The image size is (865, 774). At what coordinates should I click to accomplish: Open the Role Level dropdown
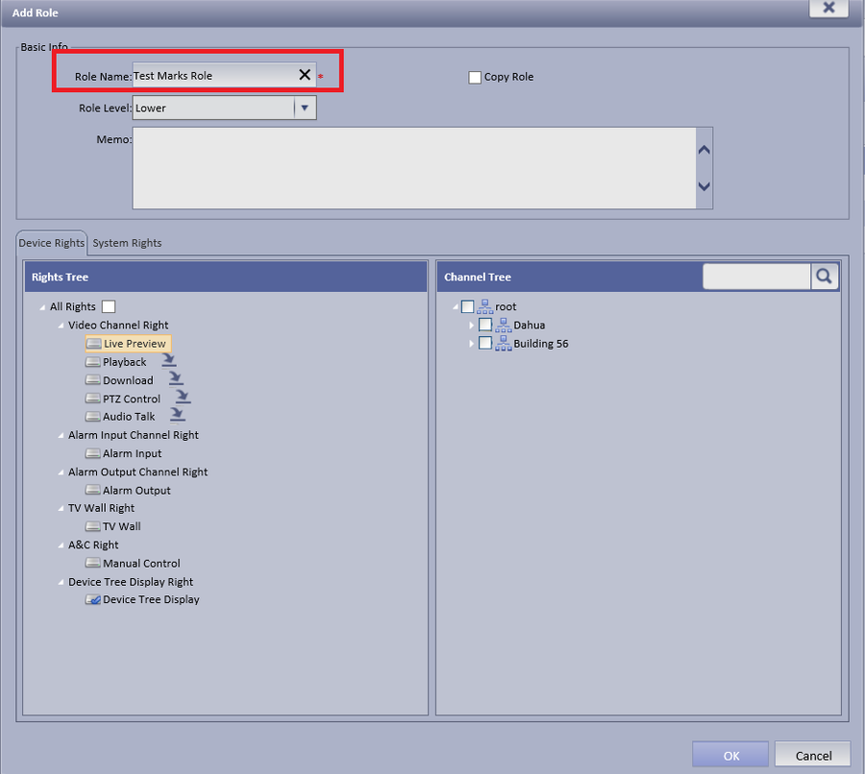coord(305,109)
